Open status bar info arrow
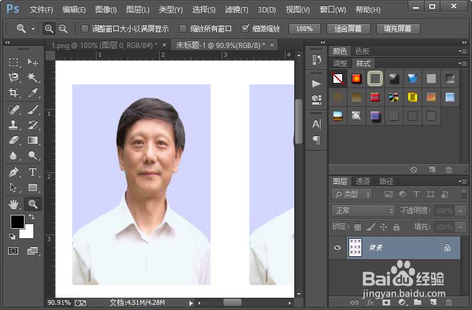 tap(191, 303)
